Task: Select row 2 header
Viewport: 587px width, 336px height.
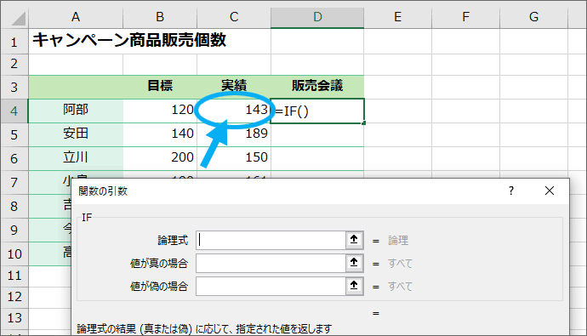Action: [14, 64]
